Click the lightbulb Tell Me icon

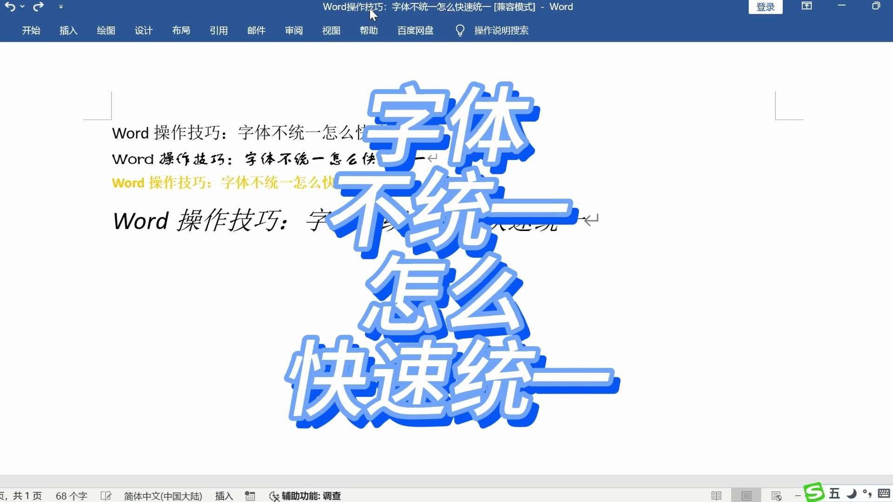click(x=460, y=31)
